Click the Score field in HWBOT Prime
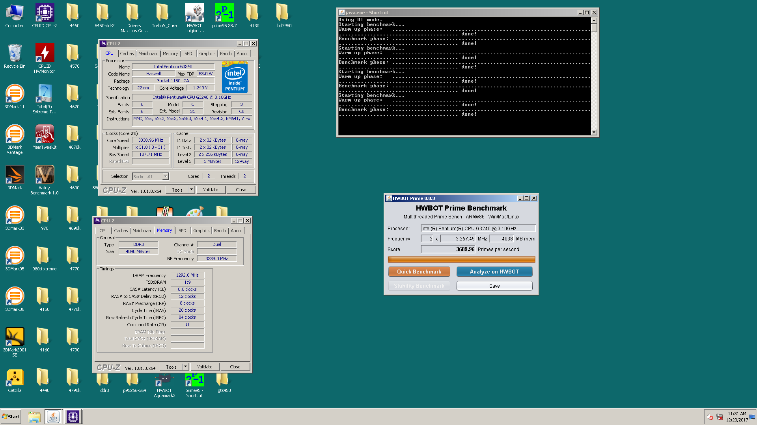 448,249
